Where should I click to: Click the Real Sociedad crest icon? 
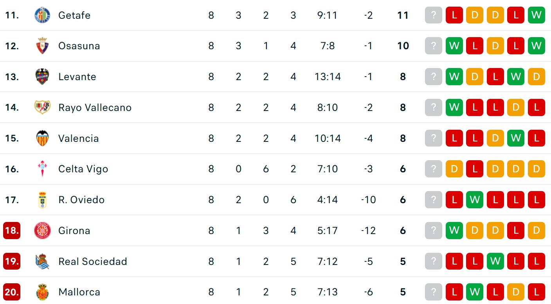coord(42,261)
